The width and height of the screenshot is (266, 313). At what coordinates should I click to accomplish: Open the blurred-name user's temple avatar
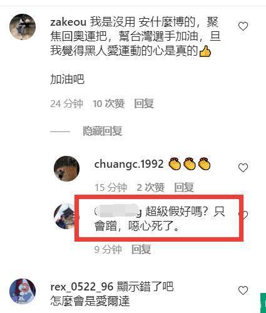64,217
